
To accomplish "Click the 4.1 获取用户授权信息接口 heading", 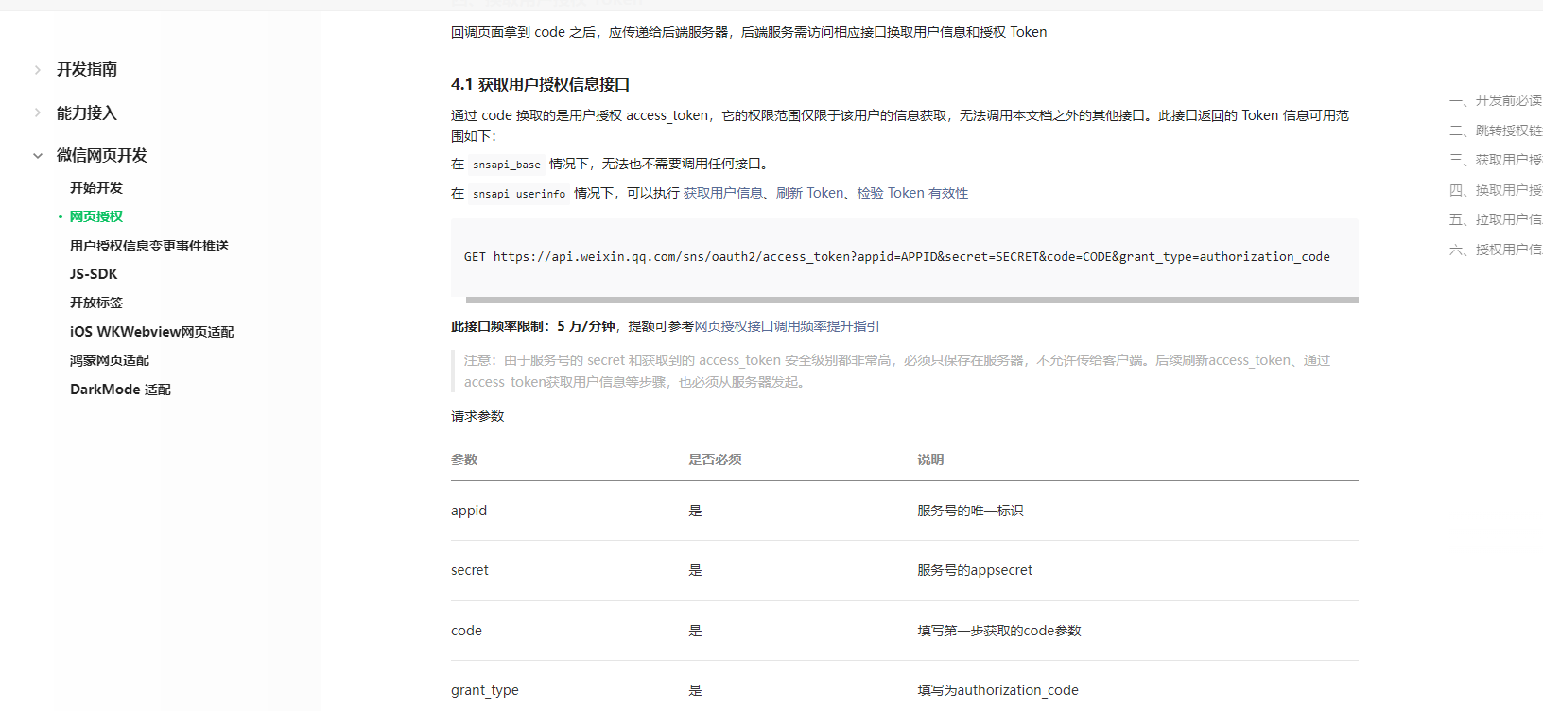I will point(541,85).
